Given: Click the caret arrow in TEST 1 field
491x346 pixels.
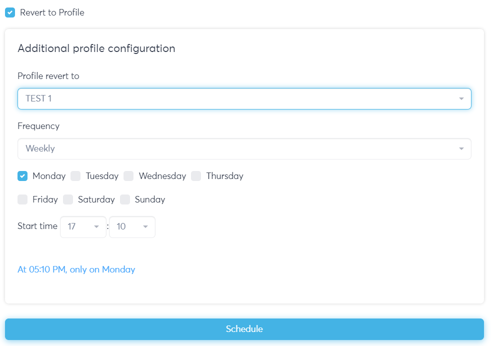Looking at the screenshot, I should point(461,99).
